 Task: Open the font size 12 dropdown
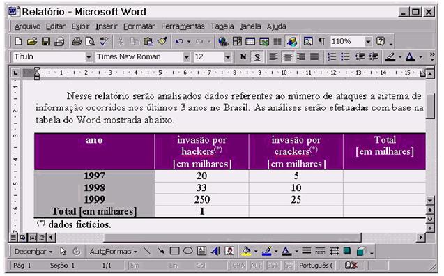228,57
